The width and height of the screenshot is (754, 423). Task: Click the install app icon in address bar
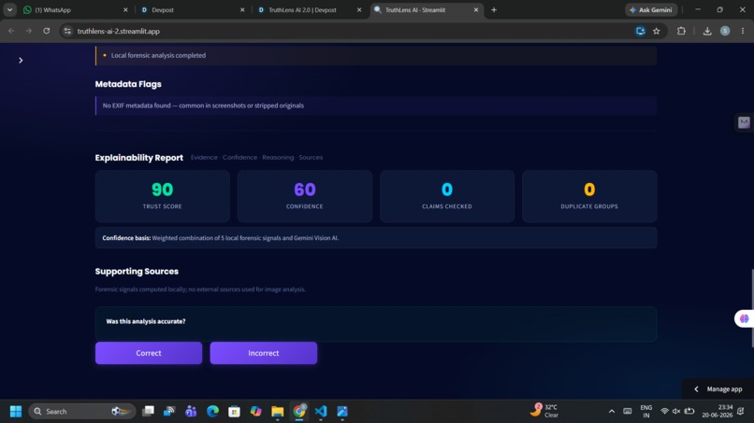tap(640, 31)
